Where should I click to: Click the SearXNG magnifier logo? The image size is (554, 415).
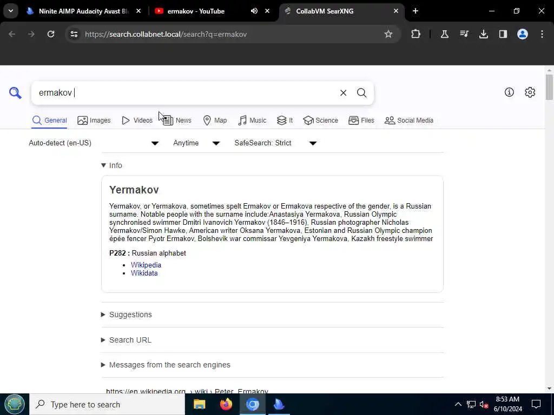[15, 93]
